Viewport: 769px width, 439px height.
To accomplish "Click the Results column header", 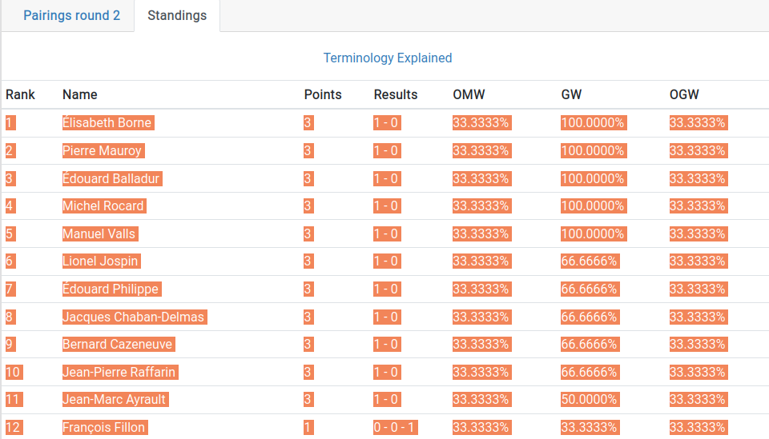I will (x=396, y=94).
